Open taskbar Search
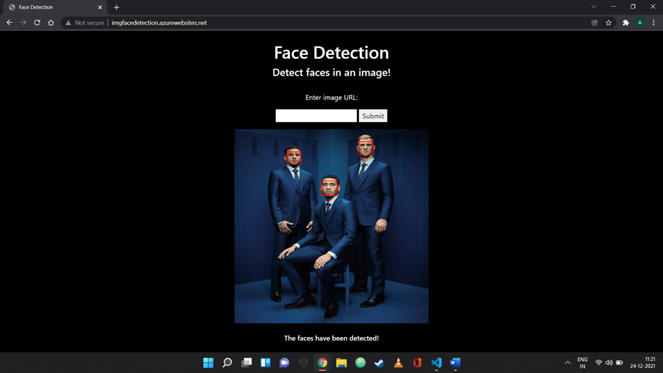The height and width of the screenshot is (373, 663). click(x=228, y=363)
